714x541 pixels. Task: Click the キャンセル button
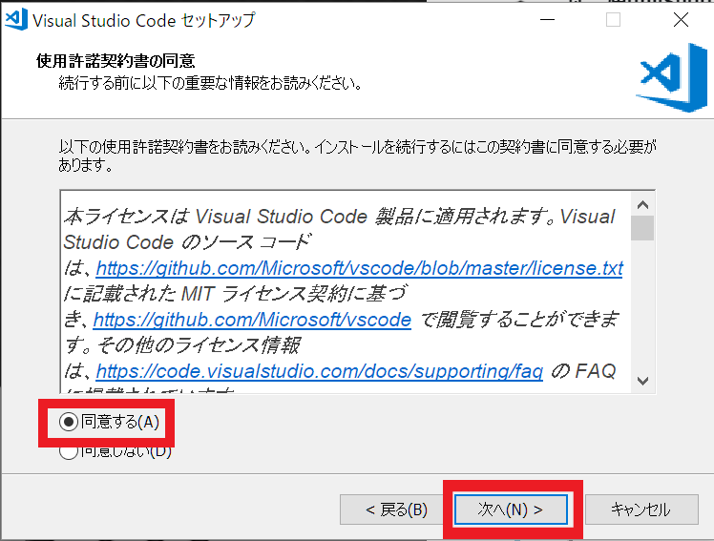pyautogui.click(x=641, y=510)
